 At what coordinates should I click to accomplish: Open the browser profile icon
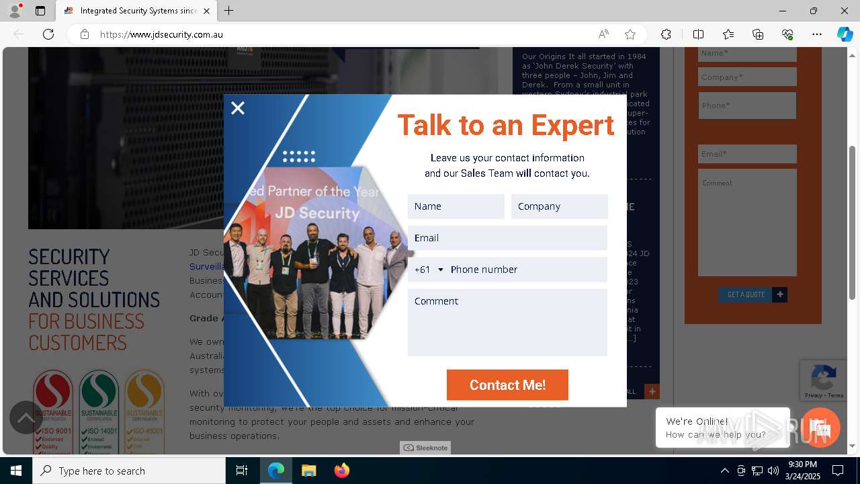click(x=15, y=11)
